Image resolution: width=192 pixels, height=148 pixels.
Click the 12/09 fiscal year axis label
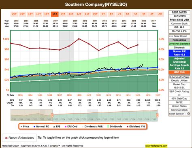coord(79,95)
